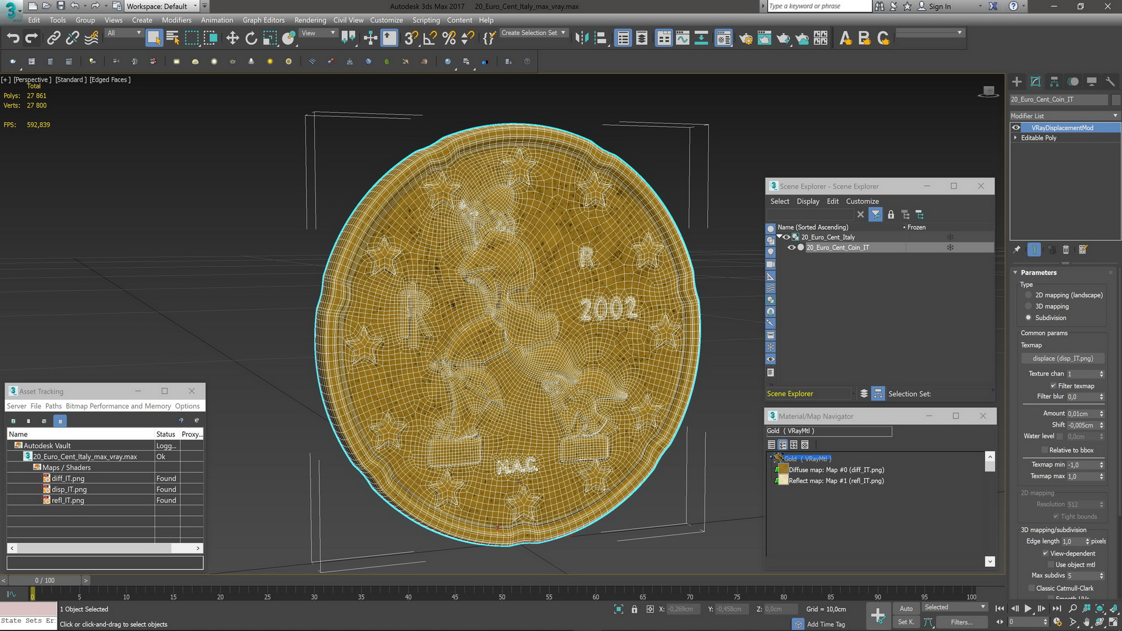
Task: Enable Classic Catmull-Clark checkbox
Action: tap(1031, 588)
